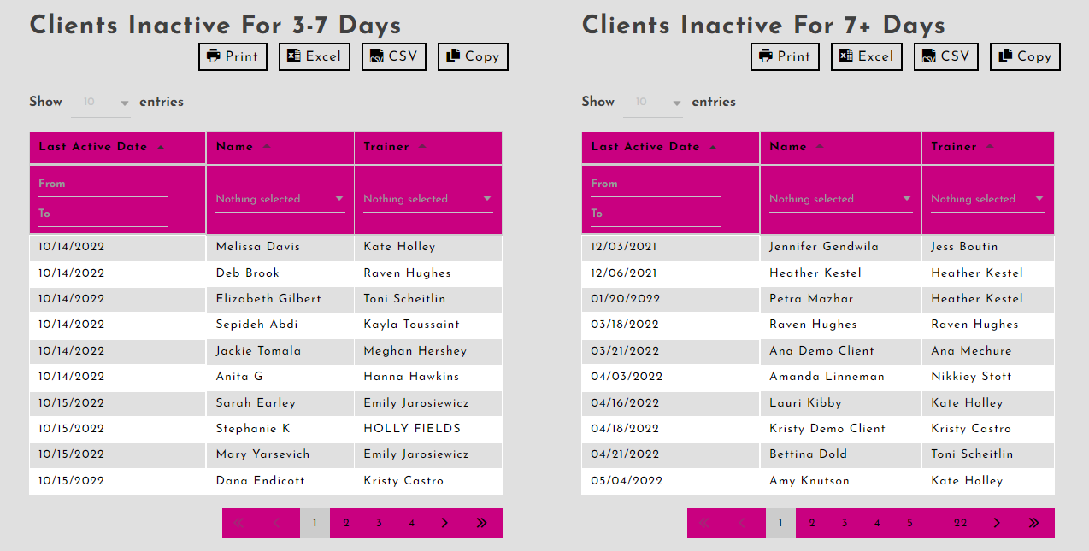This screenshot has width=1089, height=551.
Task: Go to next page in 3-7 Days pagination
Action: [x=444, y=524]
